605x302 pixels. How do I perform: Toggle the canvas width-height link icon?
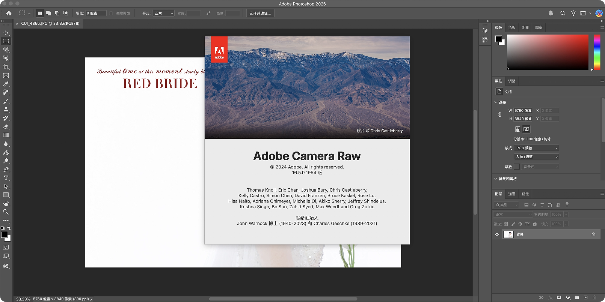click(x=500, y=115)
